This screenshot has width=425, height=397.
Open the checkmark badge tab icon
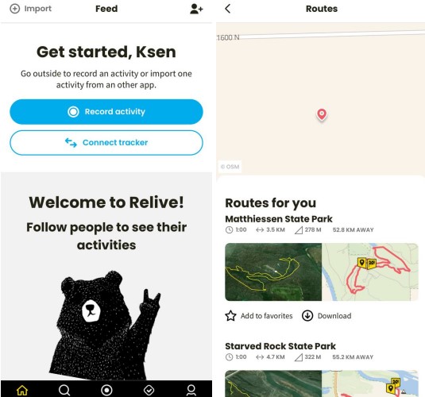click(x=149, y=390)
